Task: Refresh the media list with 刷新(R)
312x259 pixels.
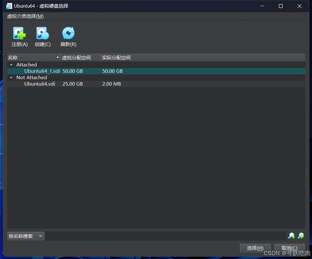Action: [68, 34]
